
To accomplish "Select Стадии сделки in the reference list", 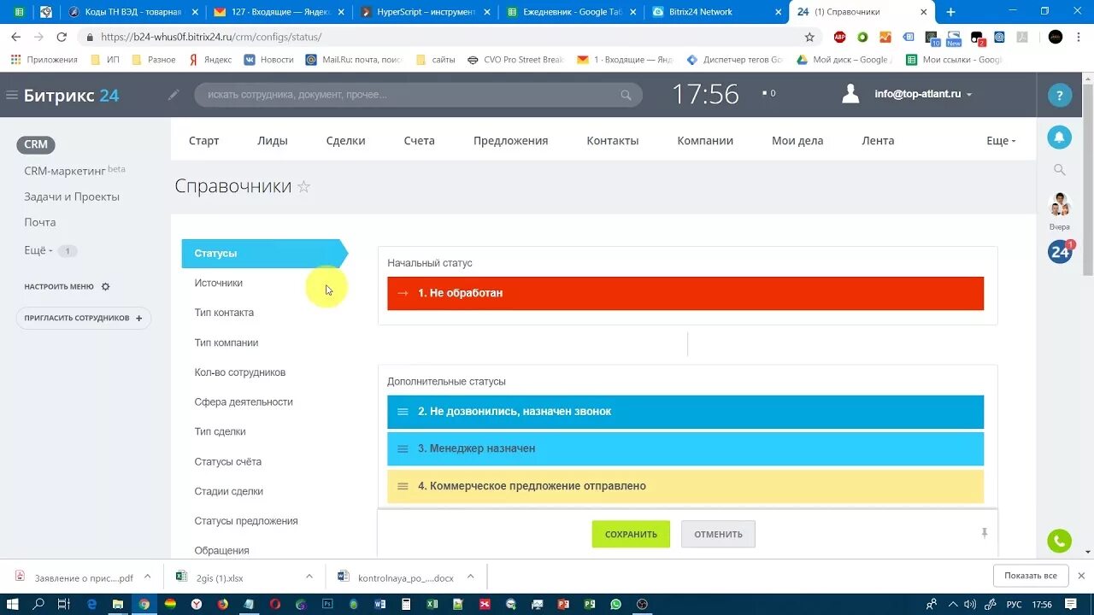I will pos(228,491).
